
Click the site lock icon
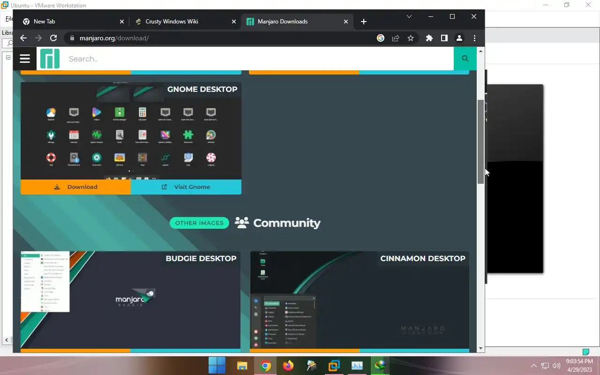(x=72, y=38)
